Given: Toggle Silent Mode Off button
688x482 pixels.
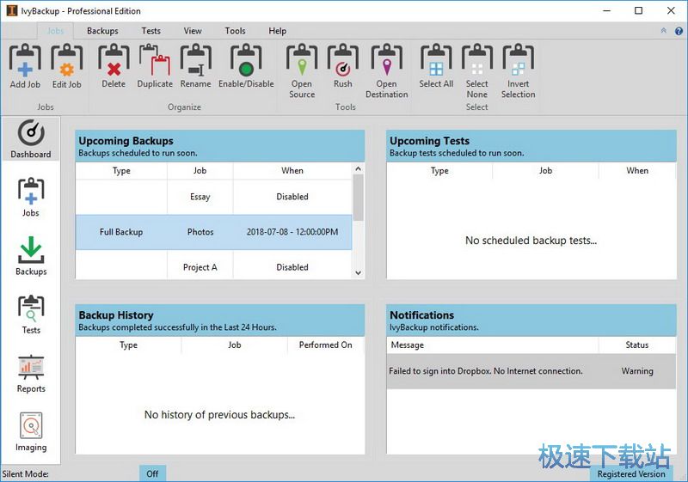Looking at the screenshot, I should [x=152, y=473].
